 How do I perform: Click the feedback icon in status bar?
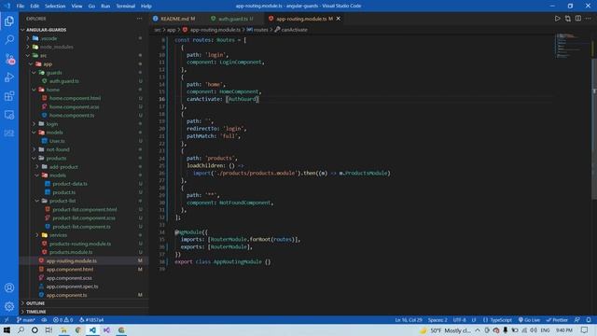coord(577,320)
